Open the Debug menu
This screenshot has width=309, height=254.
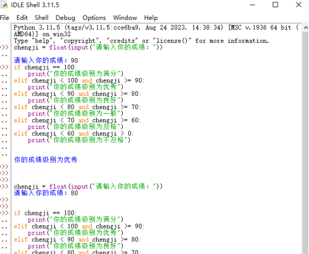(65, 18)
